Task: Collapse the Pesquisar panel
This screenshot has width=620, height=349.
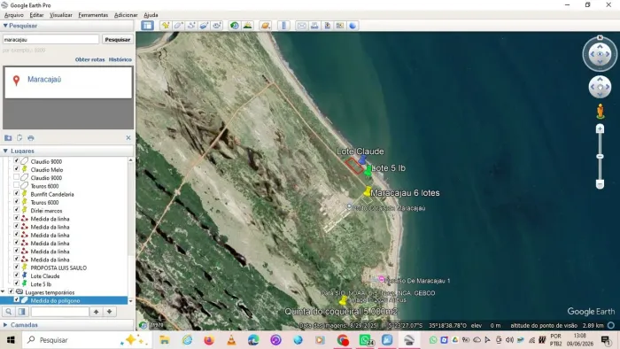Action: [x=5, y=26]
